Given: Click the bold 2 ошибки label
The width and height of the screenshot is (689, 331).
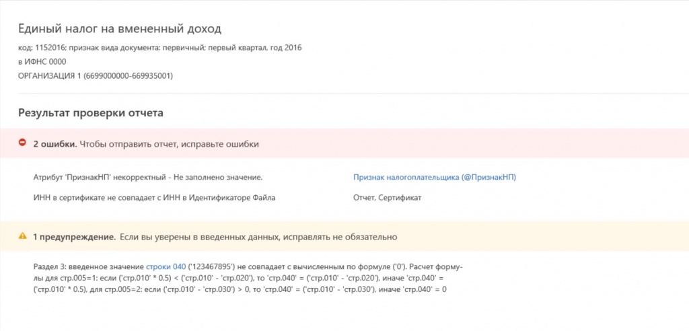Looking at the screenshot, I should tap(55, 144).
